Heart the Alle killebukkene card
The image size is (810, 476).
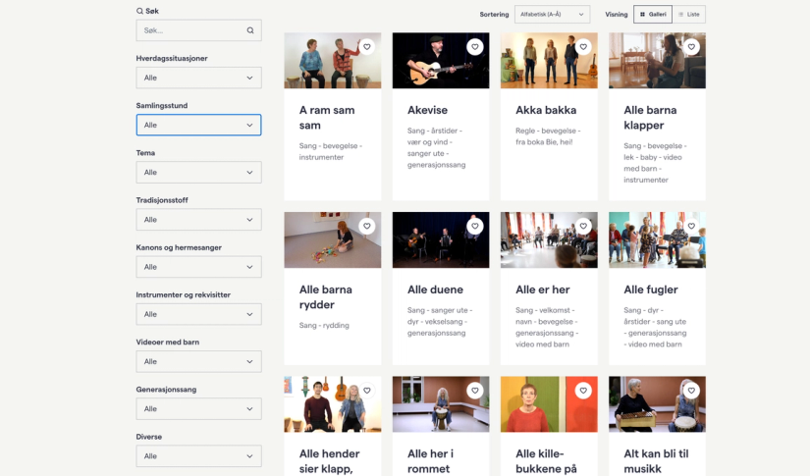[x=583, y=391]
